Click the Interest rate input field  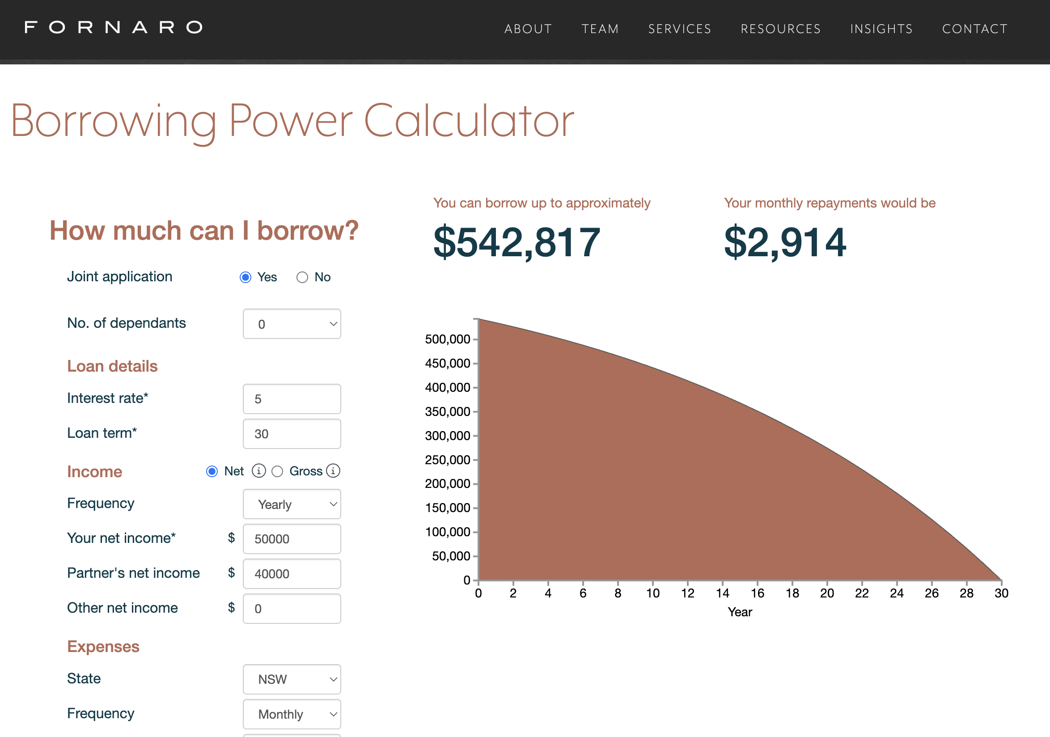pyautogui.click(x=292, y=398)
